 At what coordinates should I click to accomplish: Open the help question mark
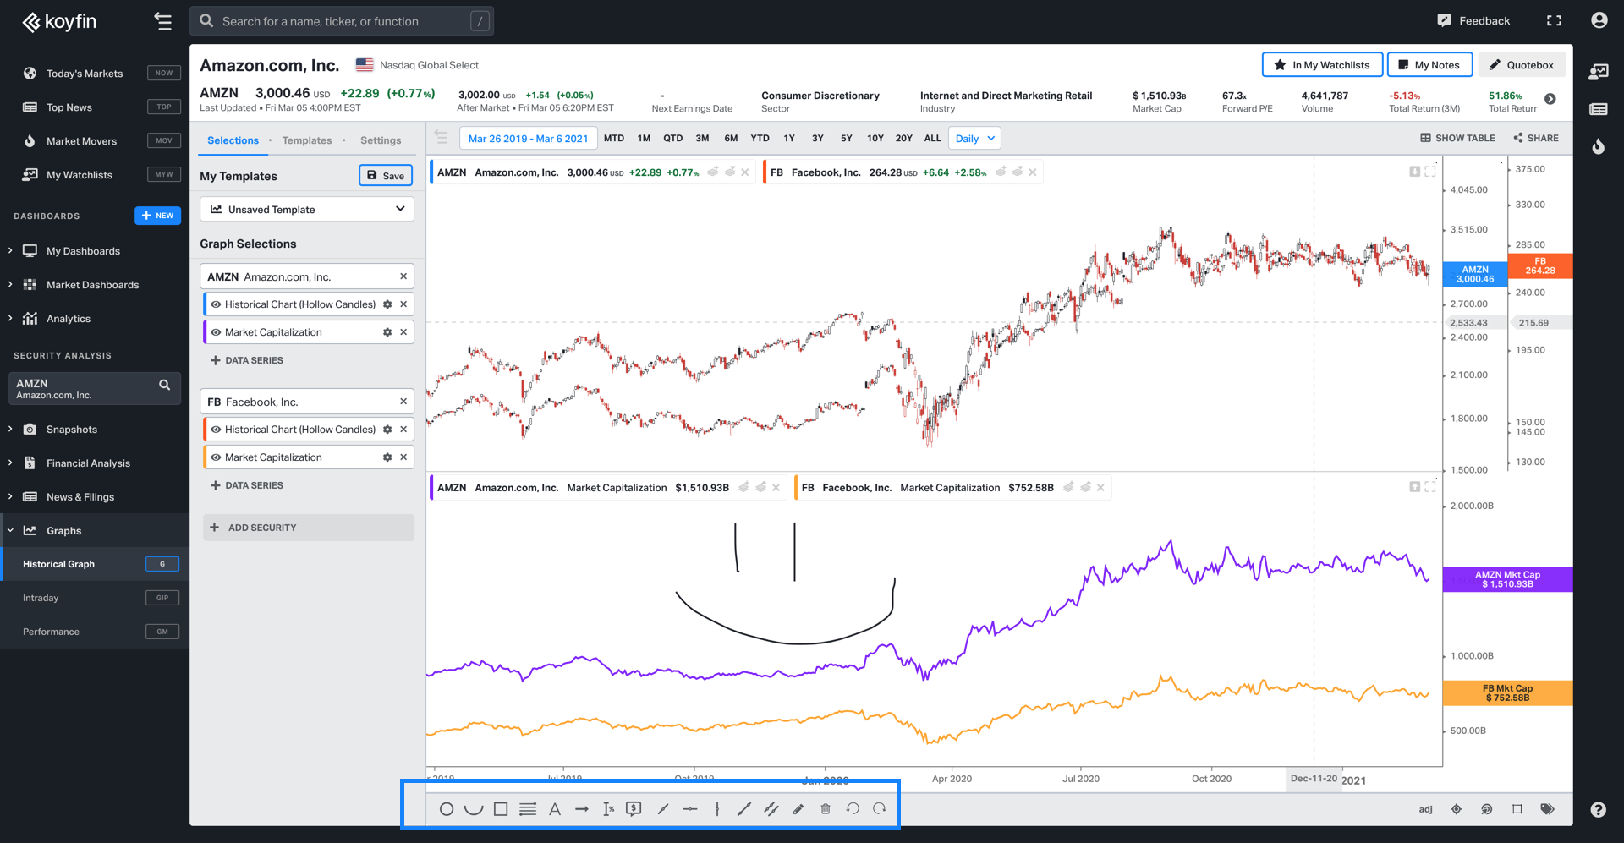[1598, 809]
